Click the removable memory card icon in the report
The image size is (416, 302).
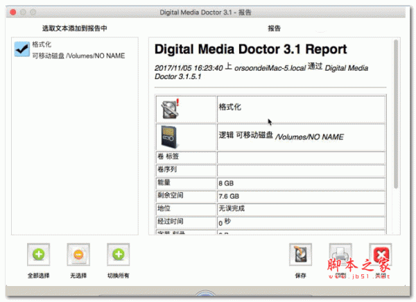[169, 137]
